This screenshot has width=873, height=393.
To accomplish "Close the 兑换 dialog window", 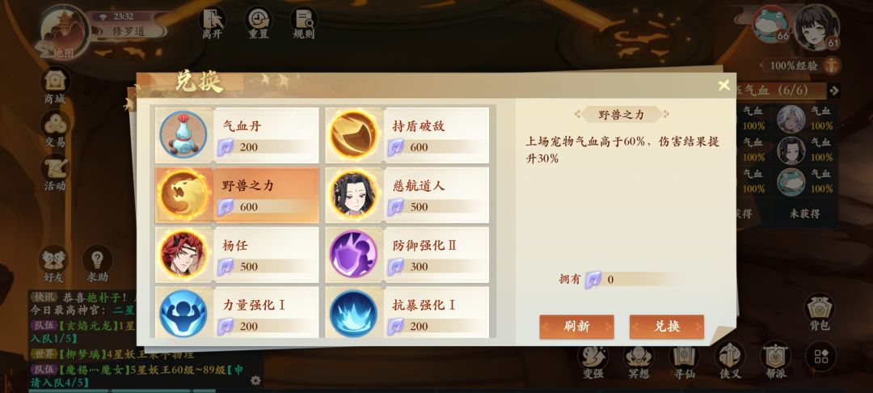I will (x=723, y=85).
